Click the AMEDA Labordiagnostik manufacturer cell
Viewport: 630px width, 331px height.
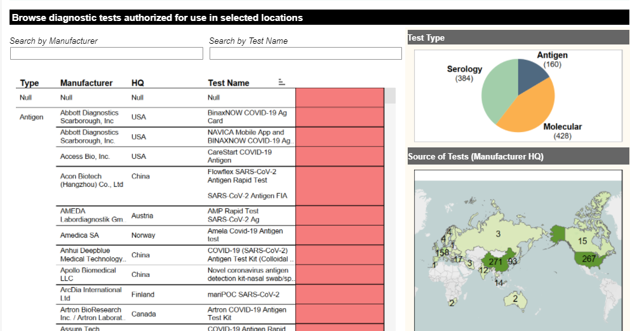point(93,215)
